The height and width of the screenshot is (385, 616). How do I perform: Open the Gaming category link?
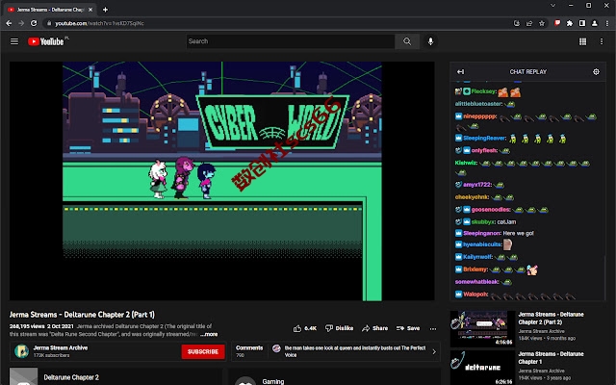pos(273,381)
